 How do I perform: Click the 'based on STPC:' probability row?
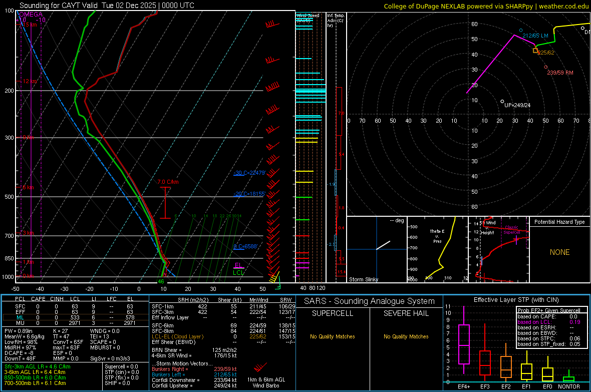tap(549, 338)
